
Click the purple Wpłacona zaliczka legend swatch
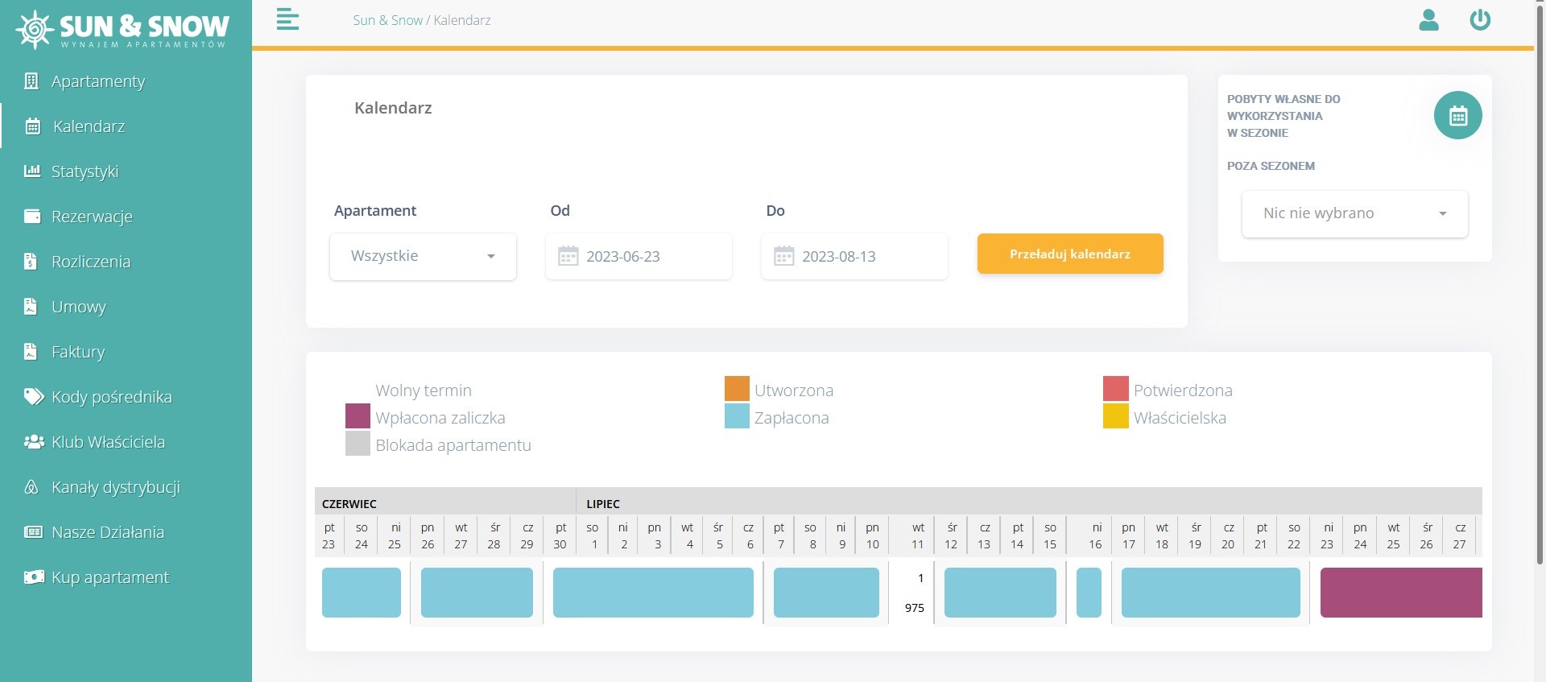pyautogui.click(x=358, y=416)
